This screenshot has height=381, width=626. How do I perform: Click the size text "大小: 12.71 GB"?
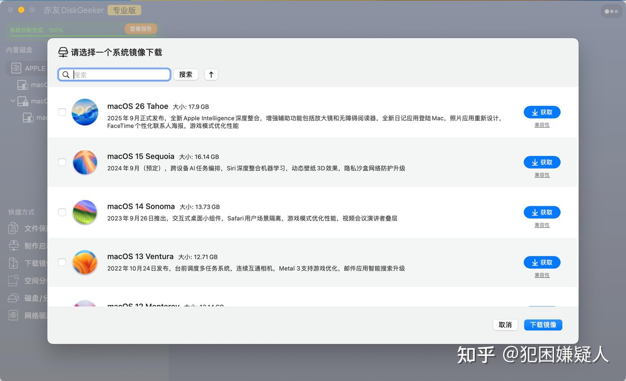(198, 257)
